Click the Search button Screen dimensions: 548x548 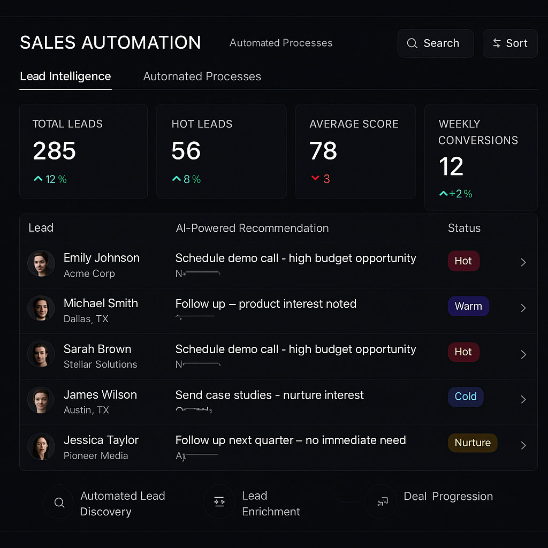(435, 43)
